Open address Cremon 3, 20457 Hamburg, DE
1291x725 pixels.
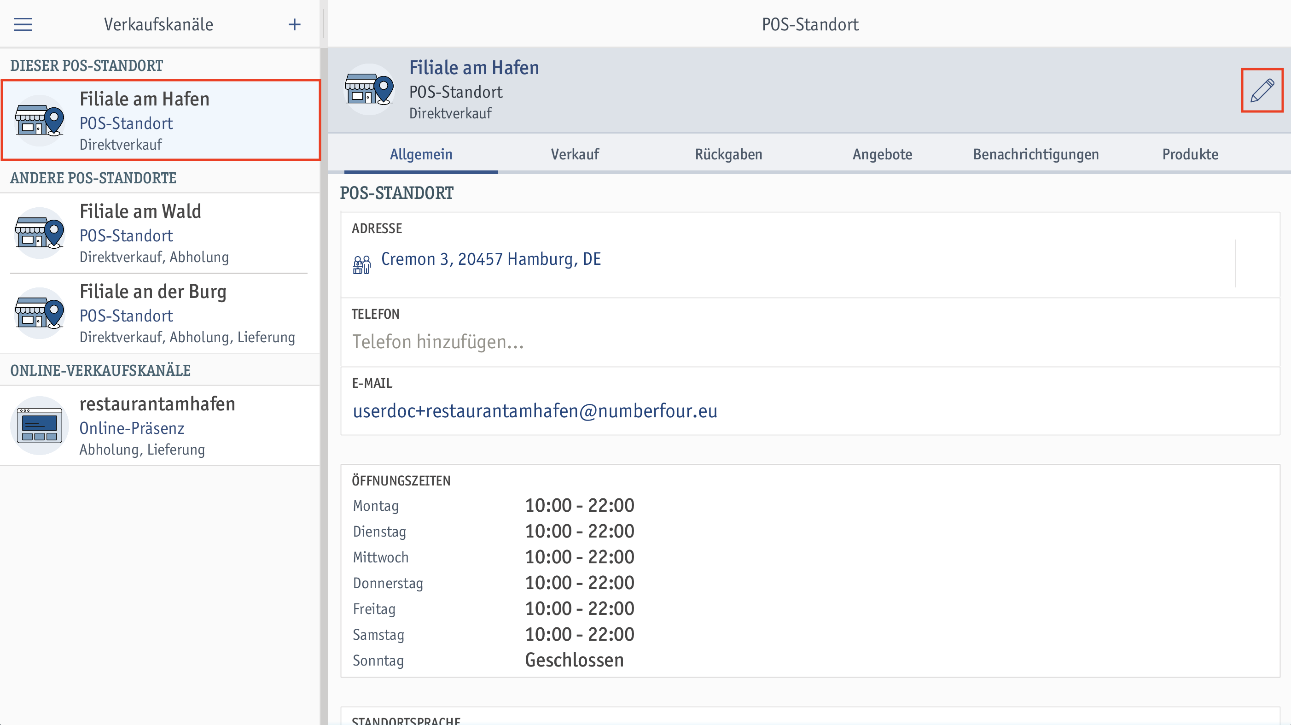491,259
